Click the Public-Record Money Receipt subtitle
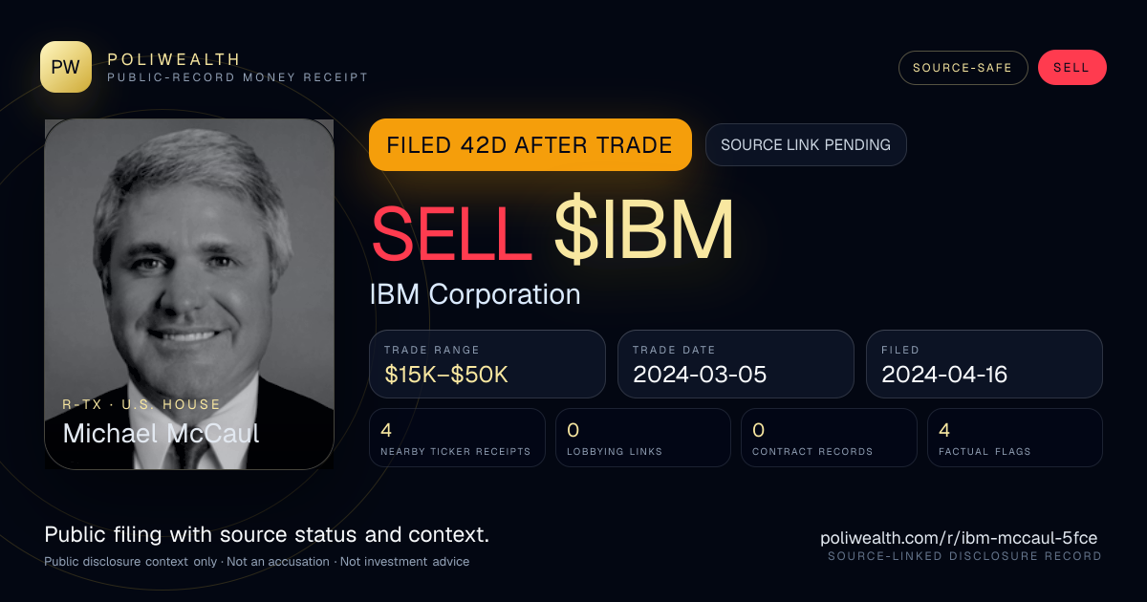The width and height of the screenshot is (1147, 602). tap(238, 77)
